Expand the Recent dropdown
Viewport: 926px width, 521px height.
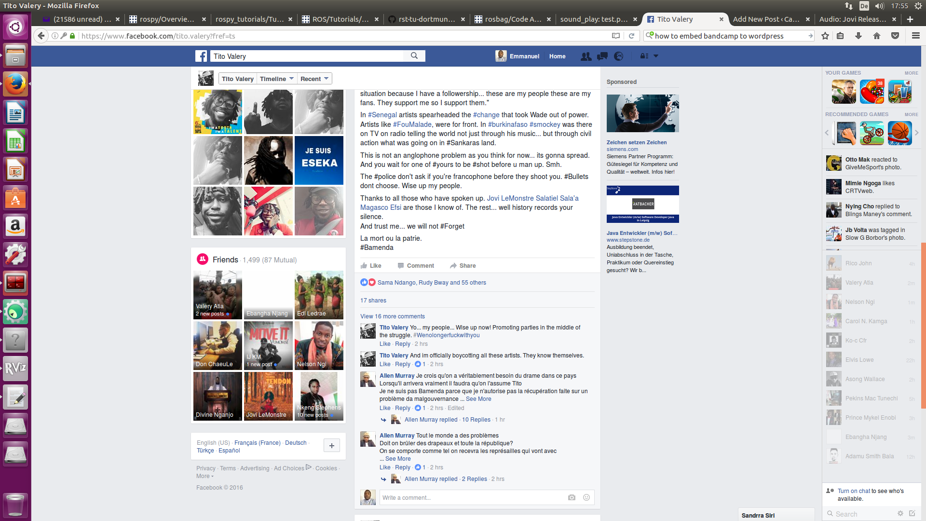pos(314,79)
